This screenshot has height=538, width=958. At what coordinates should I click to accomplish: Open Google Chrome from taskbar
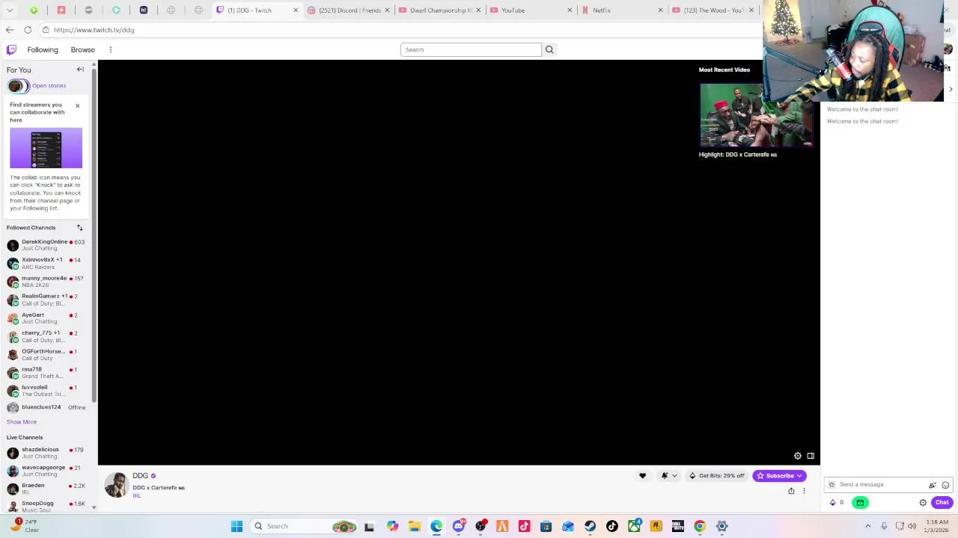(x=700, y=526)
